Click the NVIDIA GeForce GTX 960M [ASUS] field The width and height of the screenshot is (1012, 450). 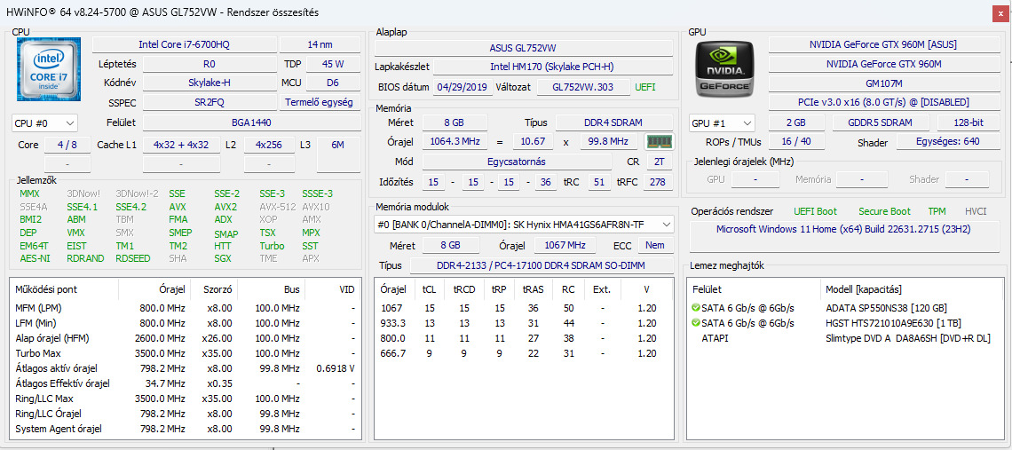pyautogui.click(x=883, y=44)
